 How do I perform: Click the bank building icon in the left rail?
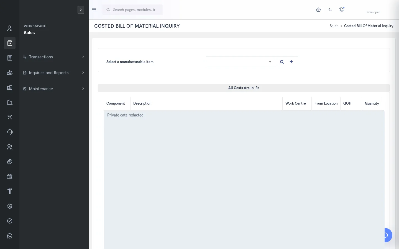[10, 177]
